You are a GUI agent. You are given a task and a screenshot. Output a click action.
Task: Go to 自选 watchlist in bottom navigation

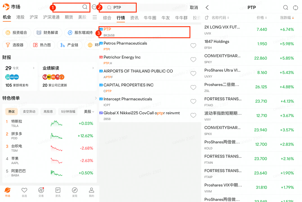[x=24, y=192]
